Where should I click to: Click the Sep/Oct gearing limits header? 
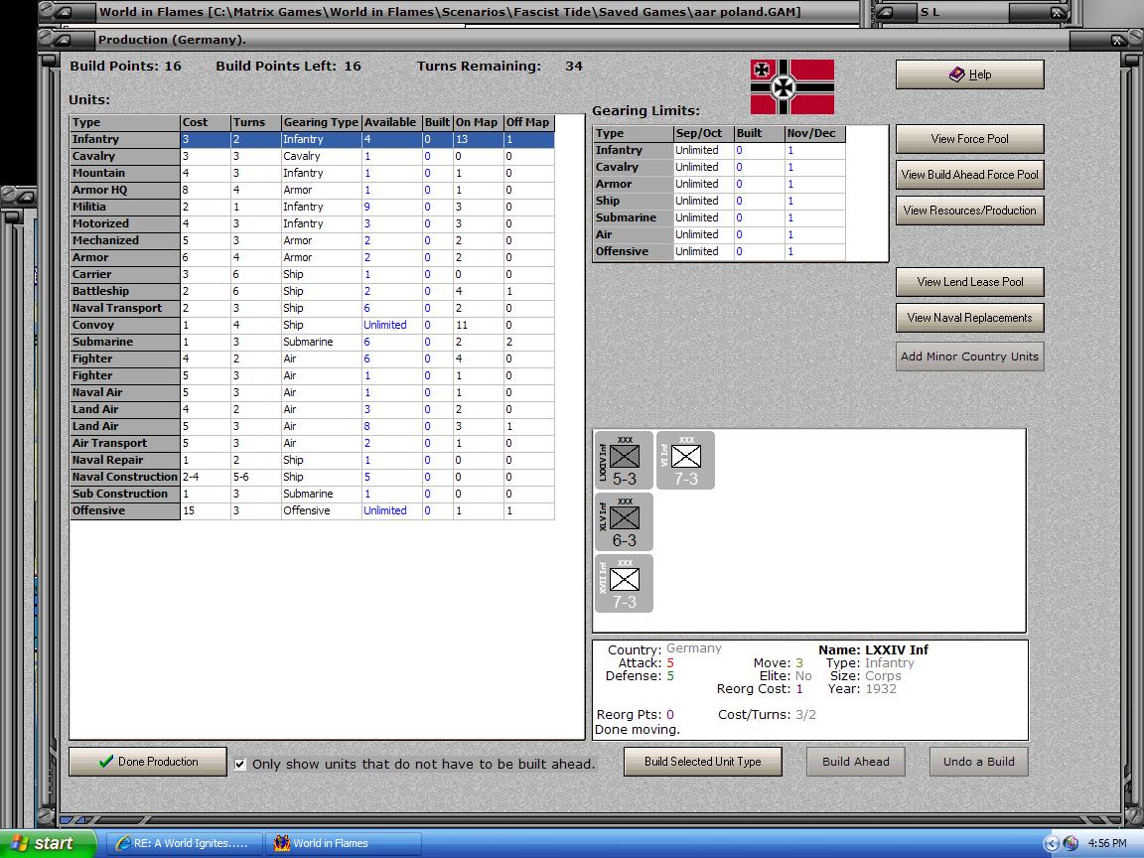coord(703,133)
